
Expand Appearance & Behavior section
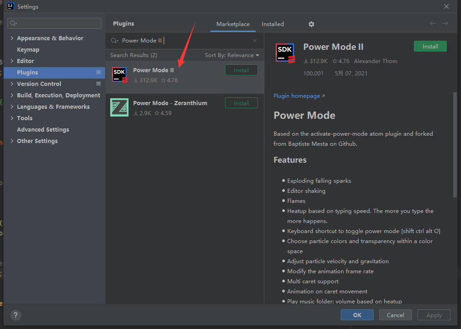click(12, 38)
